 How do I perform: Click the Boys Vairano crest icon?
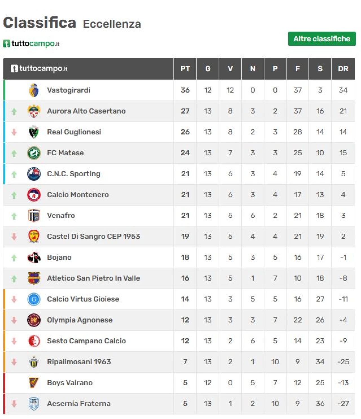coord(34,383)
